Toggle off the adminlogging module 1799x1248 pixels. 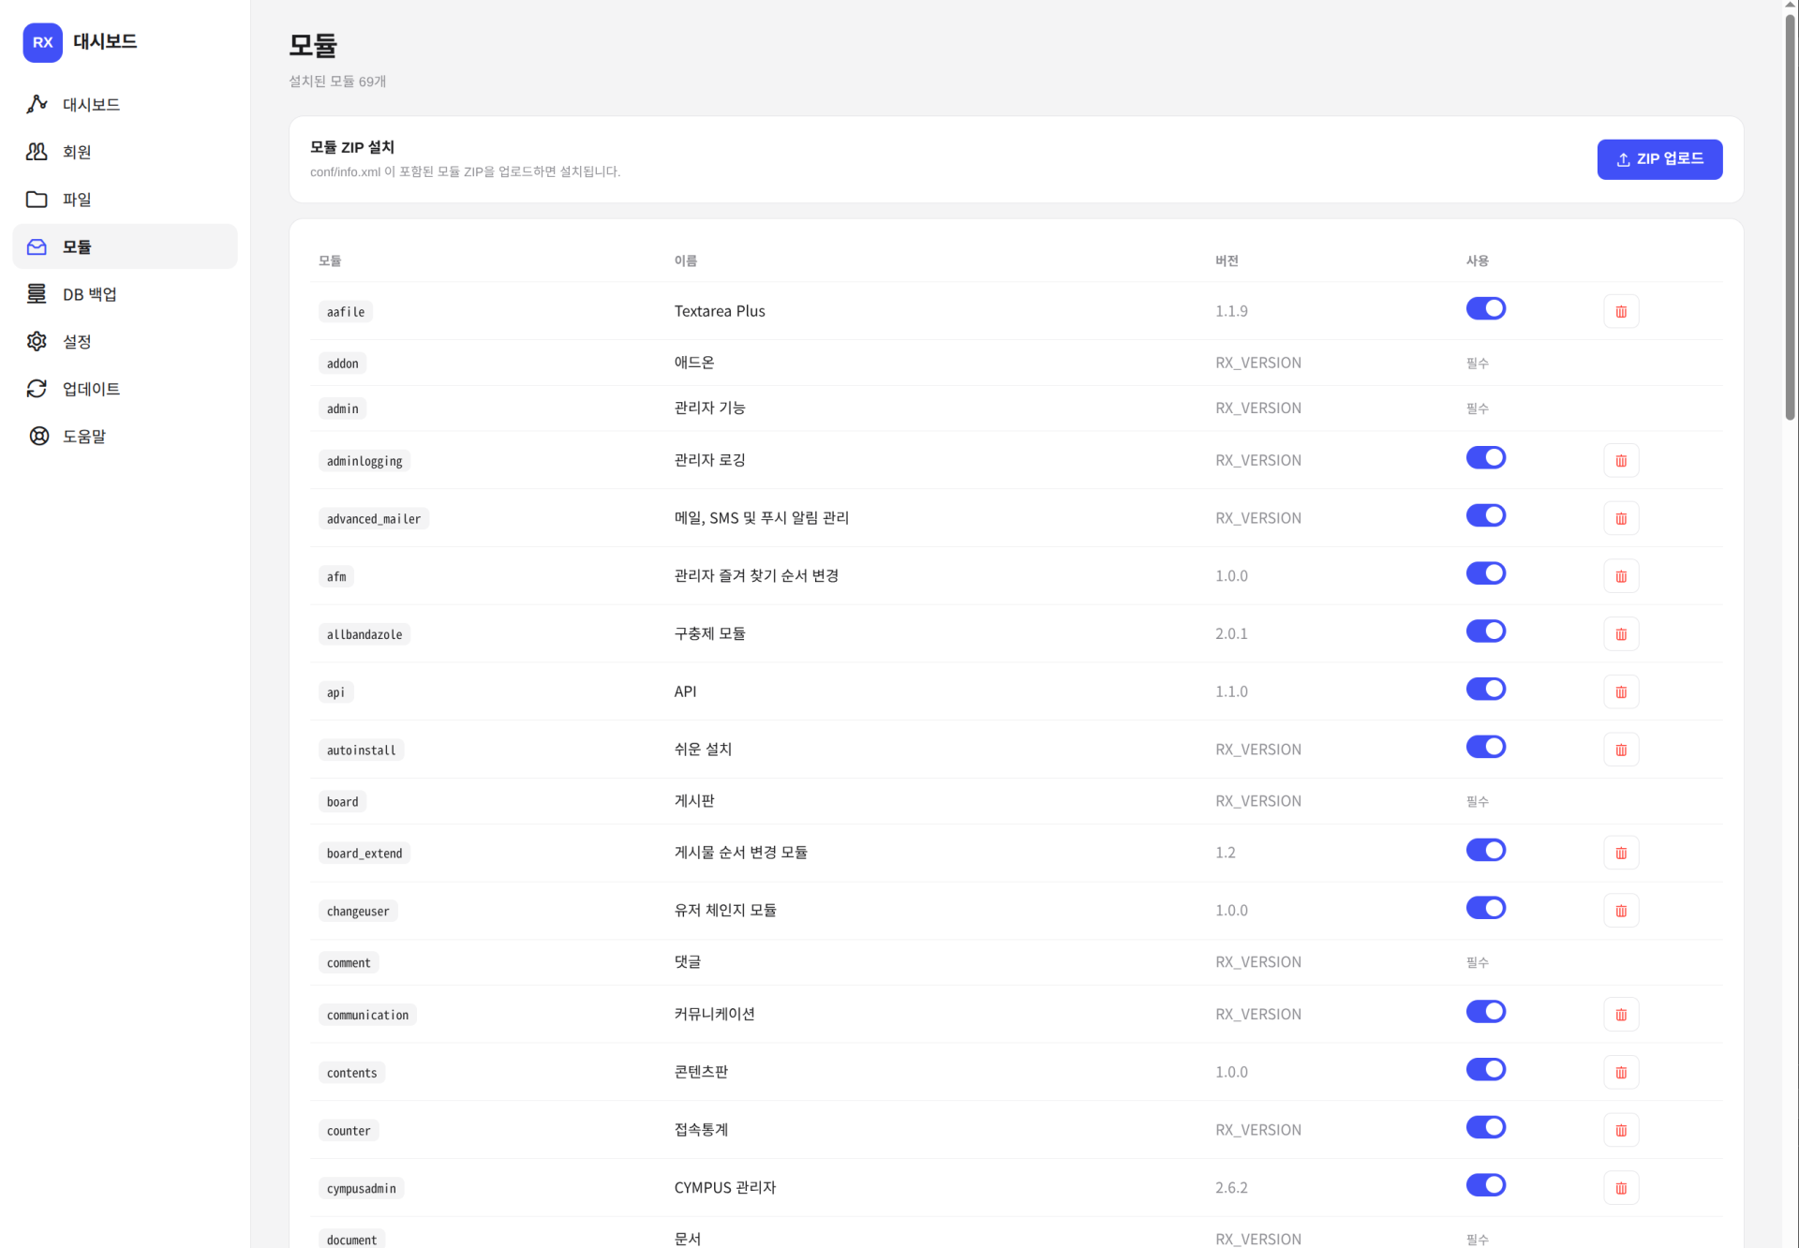[x=1486, y=457]
